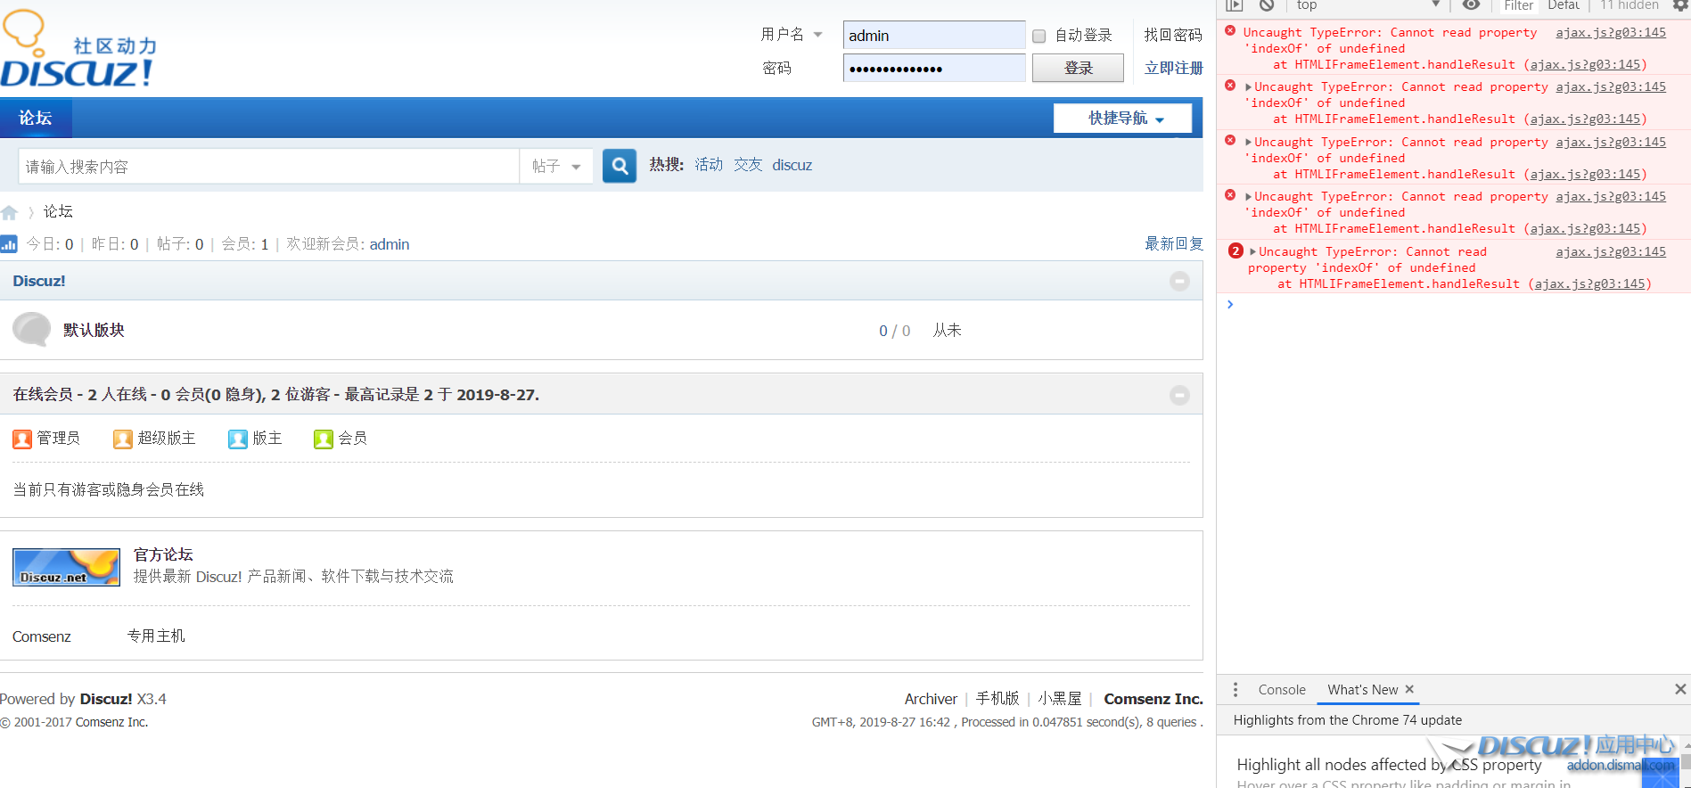Click the blue bar-chart statistics icon
Screen dimensions: 1691x788
9,243
